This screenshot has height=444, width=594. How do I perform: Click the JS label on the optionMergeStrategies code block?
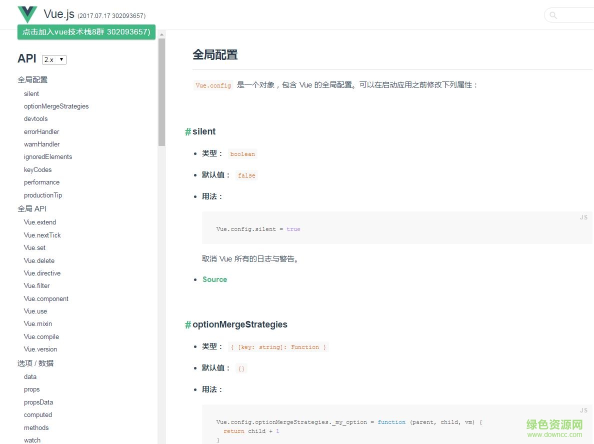click(583, 410)
